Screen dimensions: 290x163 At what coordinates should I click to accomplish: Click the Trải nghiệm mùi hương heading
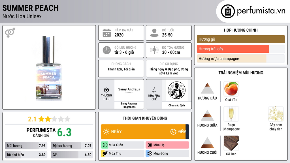click(x=241, y=73)
